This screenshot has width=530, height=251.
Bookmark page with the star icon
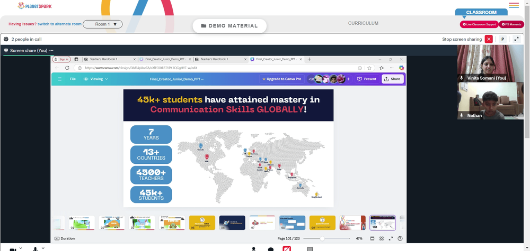tap(369, 68)
